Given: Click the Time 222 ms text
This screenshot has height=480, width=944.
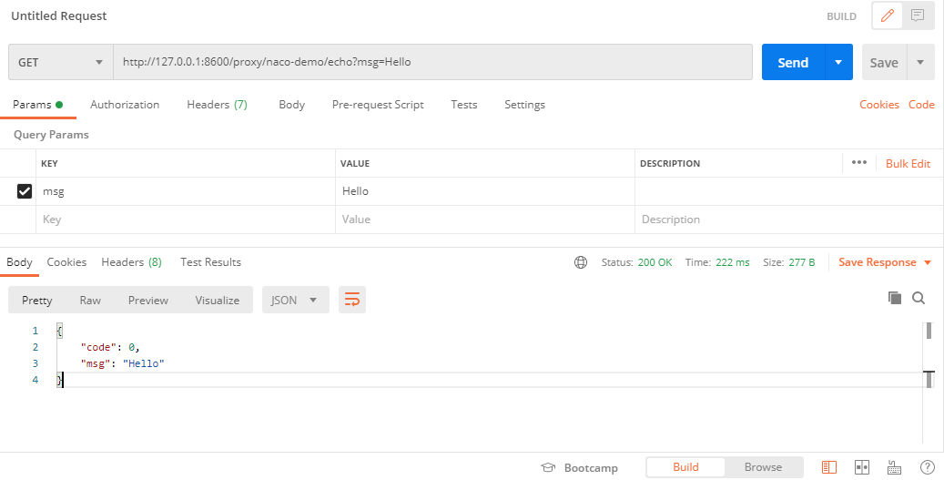Looking at the screenshot, I should (x=717, y=262).
